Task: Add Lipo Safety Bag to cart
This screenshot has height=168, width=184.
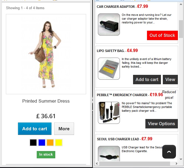Action: click(x=147, y=79)
